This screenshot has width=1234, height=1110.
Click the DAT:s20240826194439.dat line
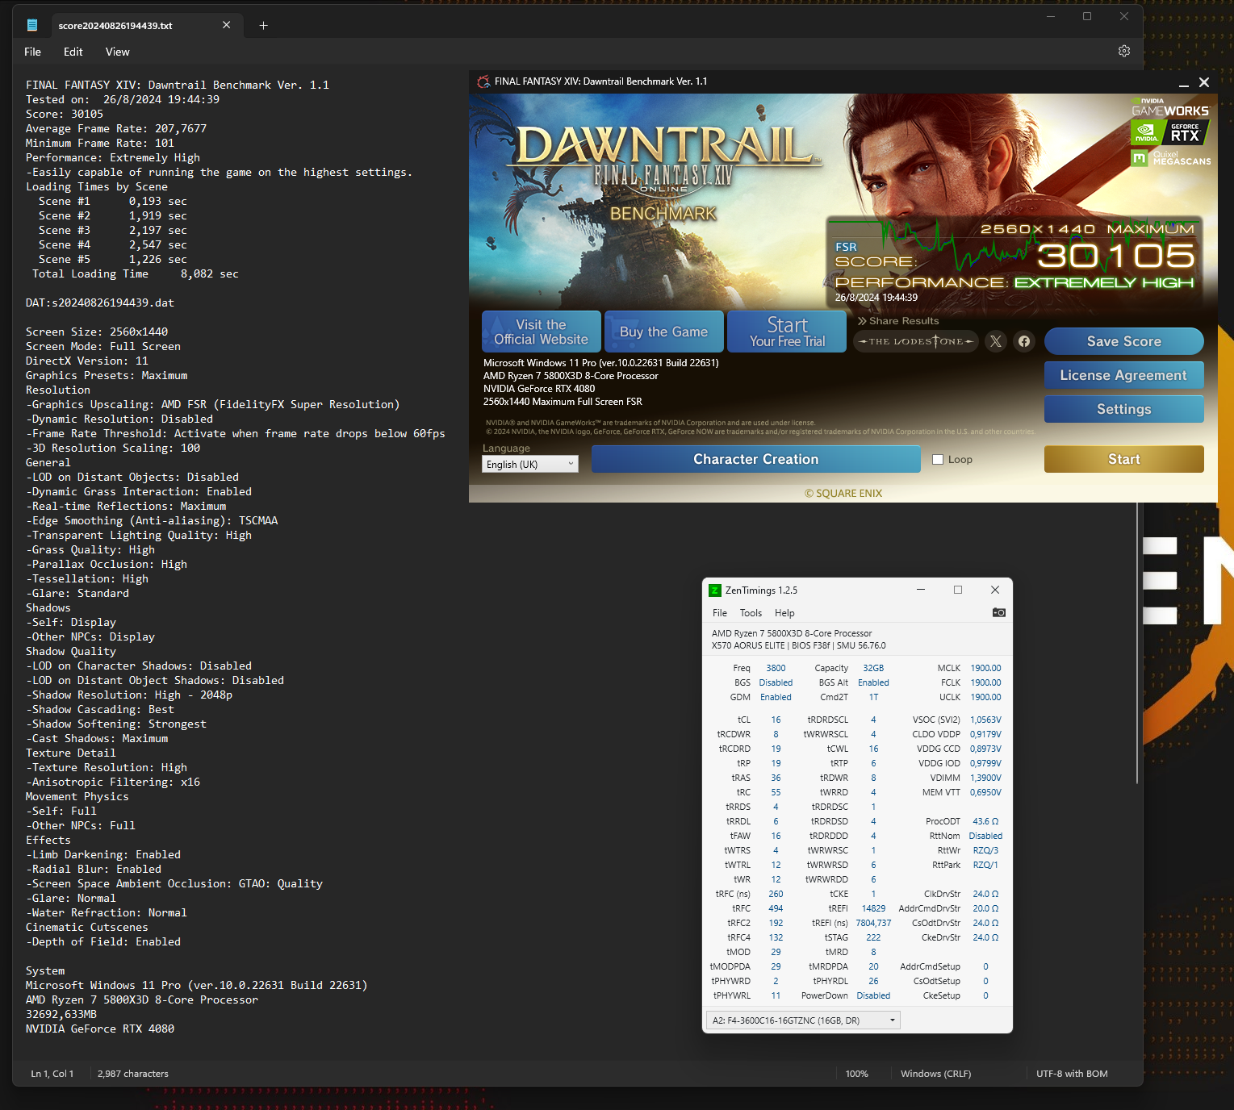click(100, 303)
